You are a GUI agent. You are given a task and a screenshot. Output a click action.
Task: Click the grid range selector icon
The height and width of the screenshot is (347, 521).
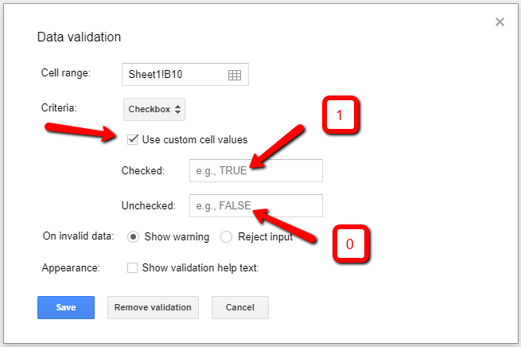pyautogui.click(x=234, y=75)
